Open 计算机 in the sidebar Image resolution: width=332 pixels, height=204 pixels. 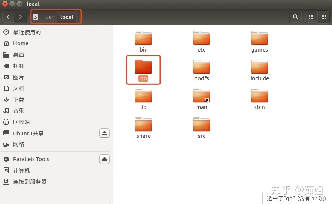coord(55,171)
